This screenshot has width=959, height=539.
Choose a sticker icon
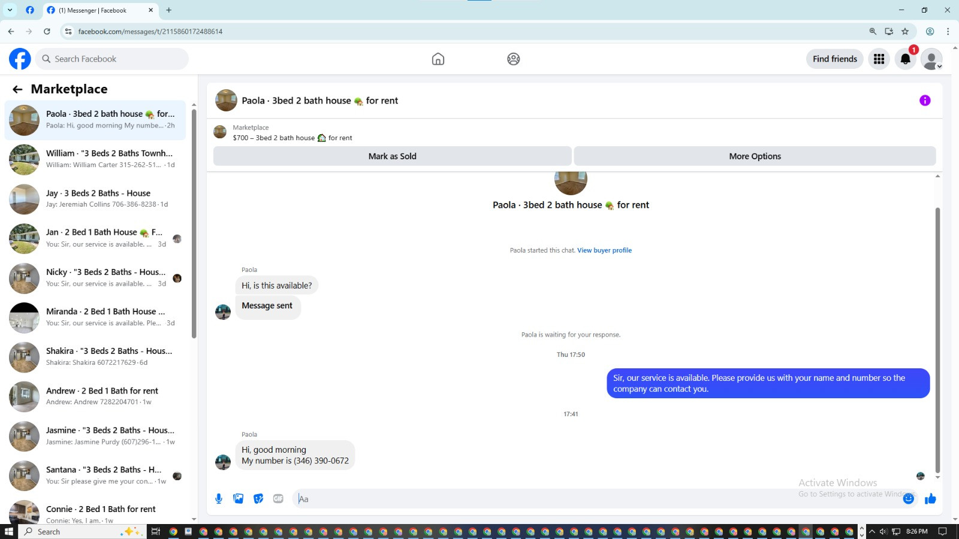coord(258,499)
